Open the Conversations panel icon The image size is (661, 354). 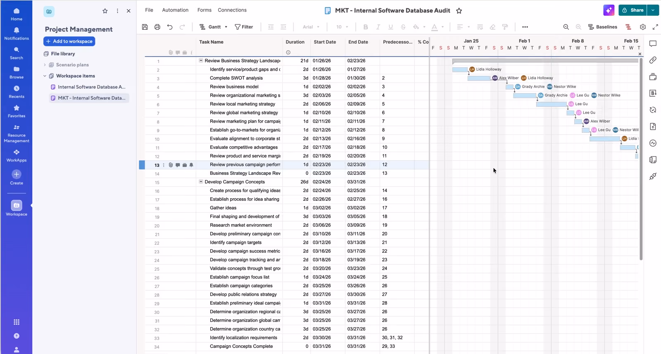[x=653, y=44]
